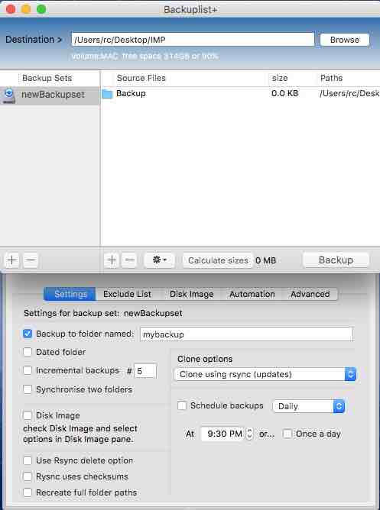Click the newBackupset disk icon
Screen dimensions: 380x510
(9, 95)
